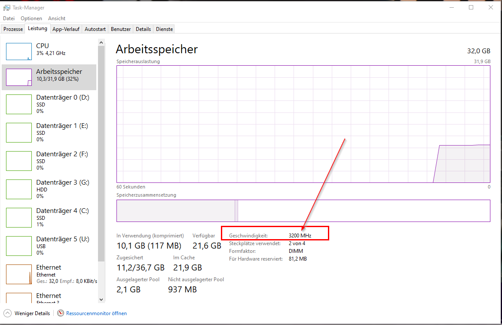Click the sidebar vertical scrollbar thumb

[x=101, y=154]
